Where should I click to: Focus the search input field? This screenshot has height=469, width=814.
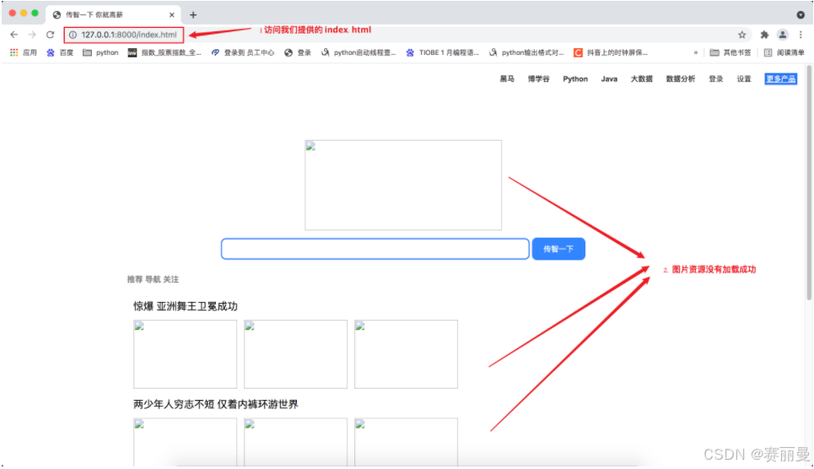(375, 249)
